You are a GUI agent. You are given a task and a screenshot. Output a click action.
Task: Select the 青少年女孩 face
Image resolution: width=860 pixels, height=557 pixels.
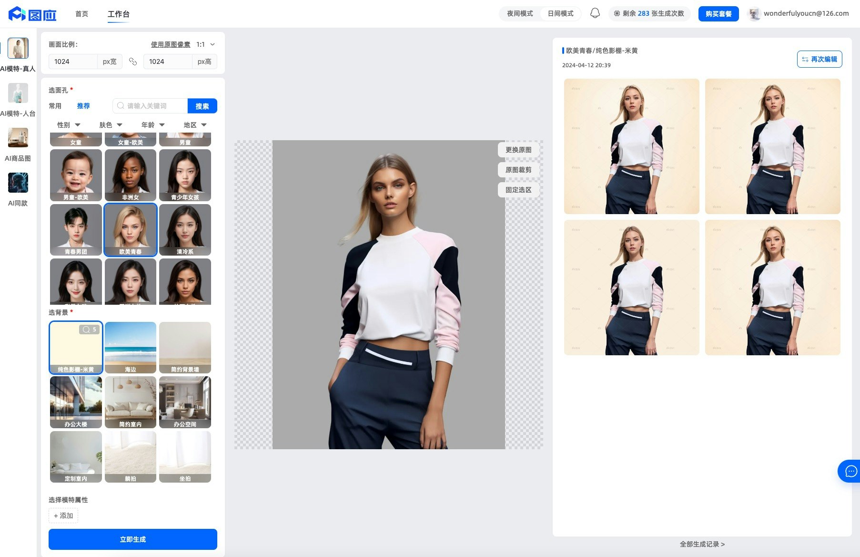click(x=185, y=175)
